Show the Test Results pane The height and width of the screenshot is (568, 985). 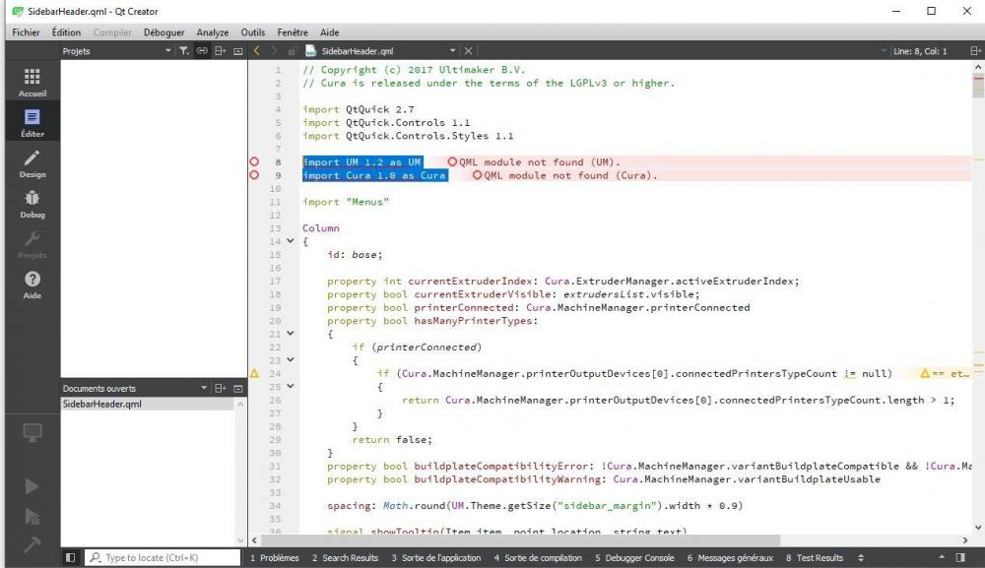(x=815, y=557)
